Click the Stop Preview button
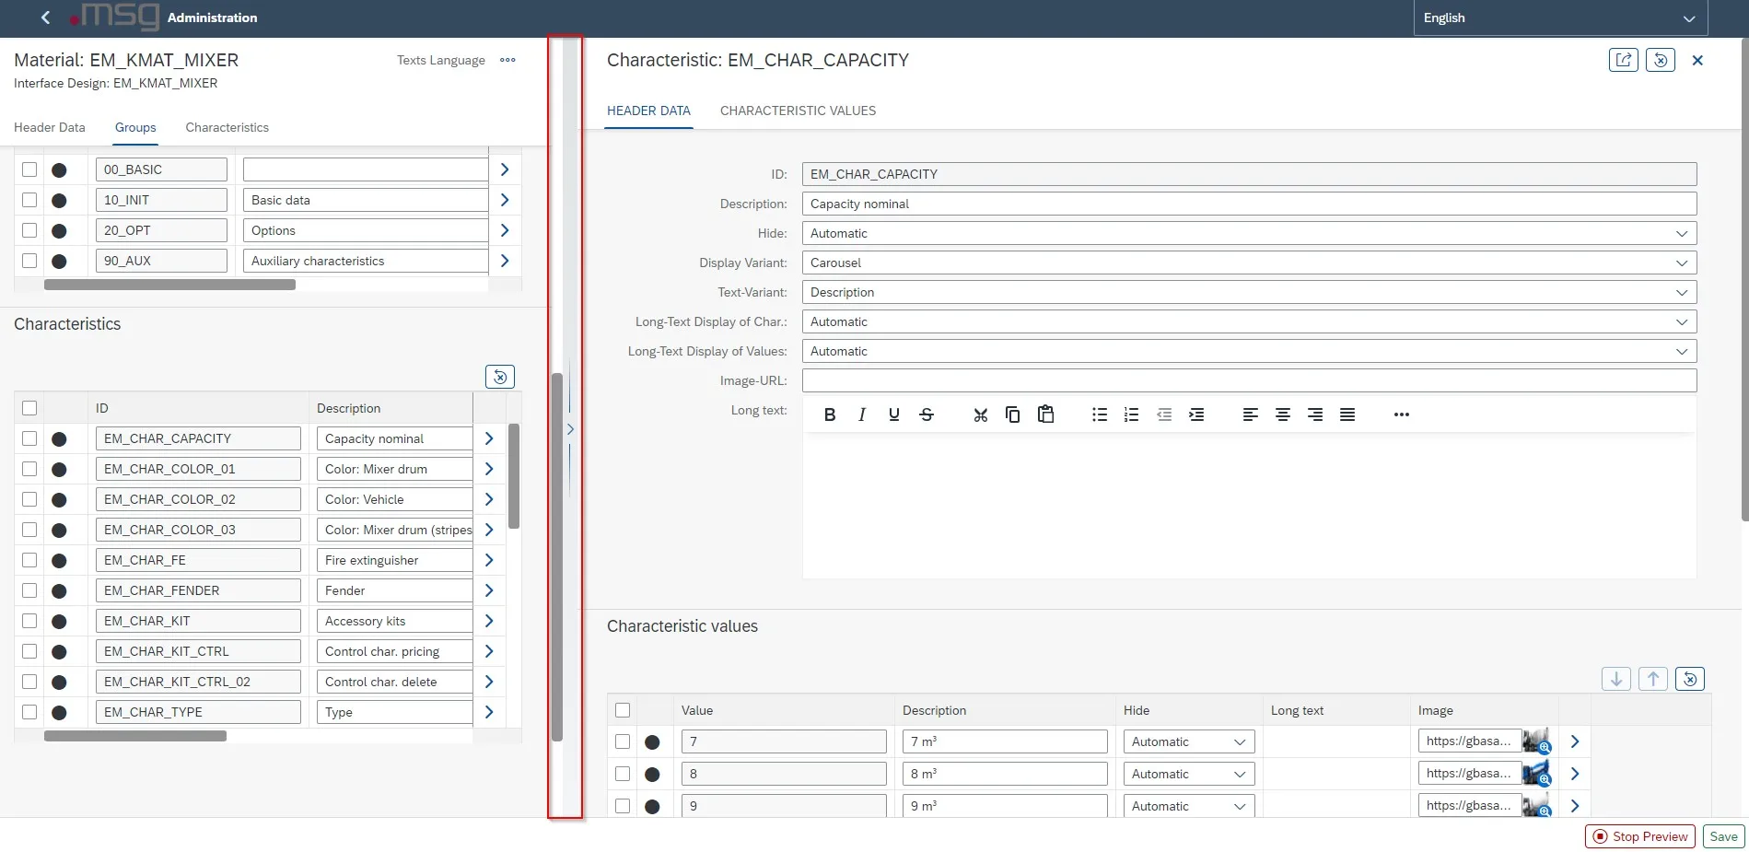Screen dimensions: 1749x852 tap(1639, 836)
